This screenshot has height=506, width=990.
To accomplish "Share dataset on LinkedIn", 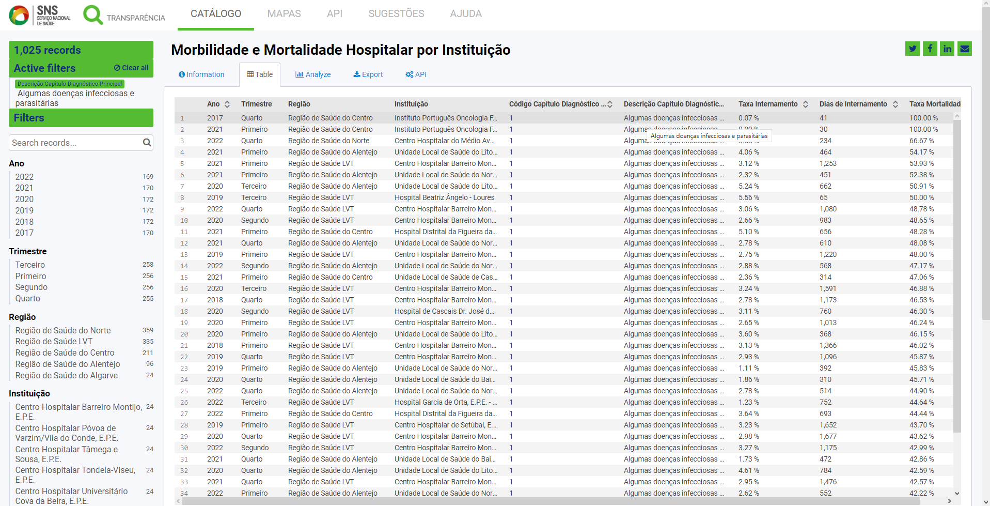I will tap(947, 49).
